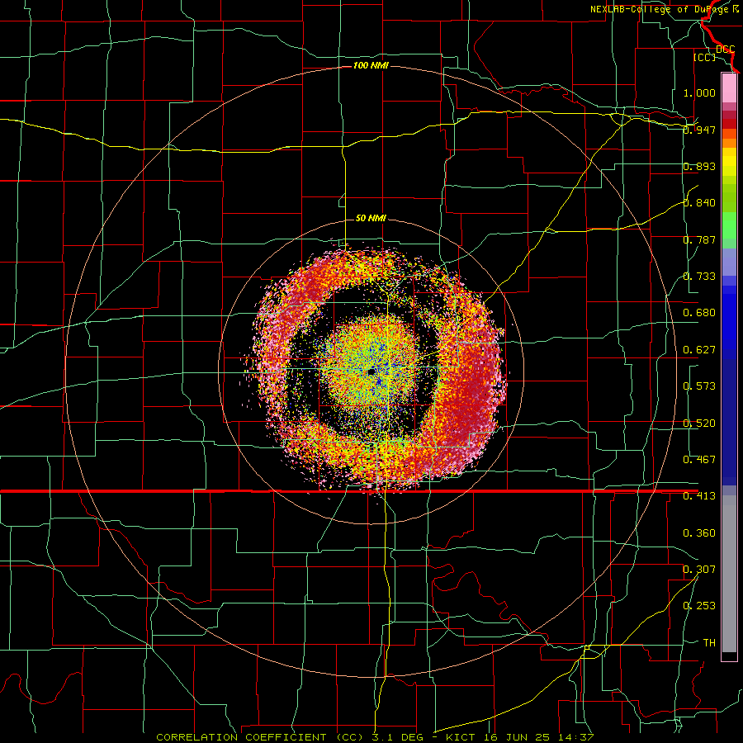Click the [CC] units label
743x743 pixels.
(x=705, y=57)
